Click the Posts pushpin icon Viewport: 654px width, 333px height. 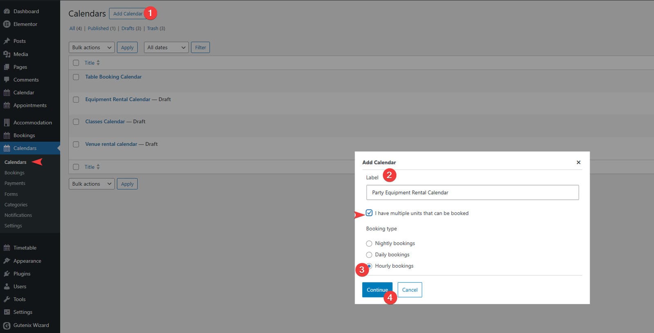click(7, 41)
